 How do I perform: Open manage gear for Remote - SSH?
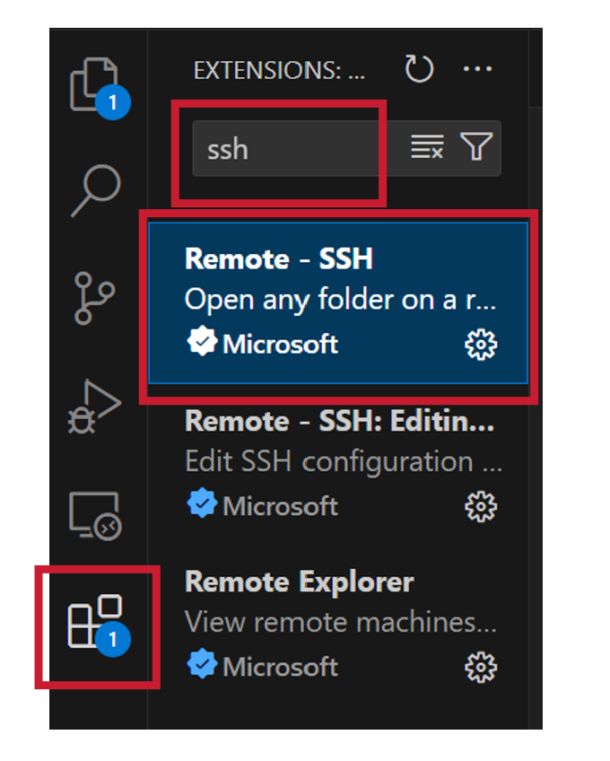pyautogui.click(x=481, y=345)
